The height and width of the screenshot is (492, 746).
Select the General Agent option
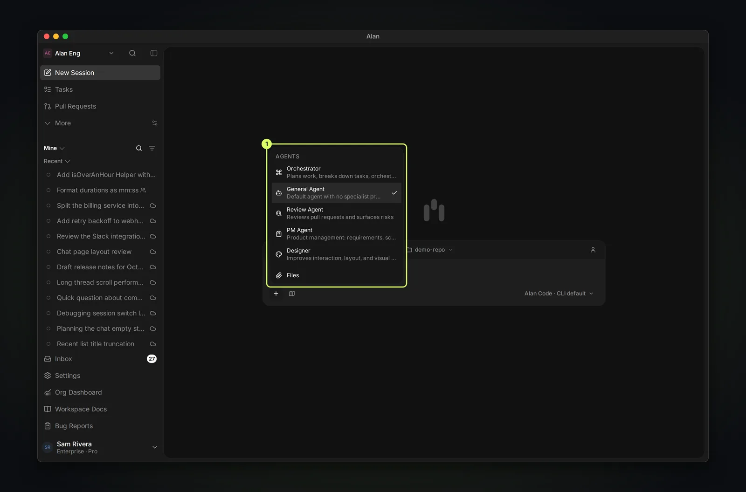point(337,193)
